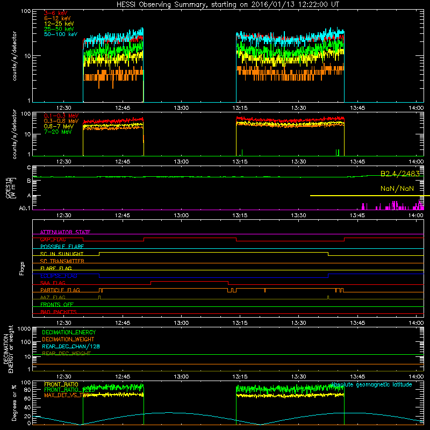Select the orange 6-12 keV legend label
Image resolution: width=430 pixels, height=430 pixels.
[x=57, y=18]
